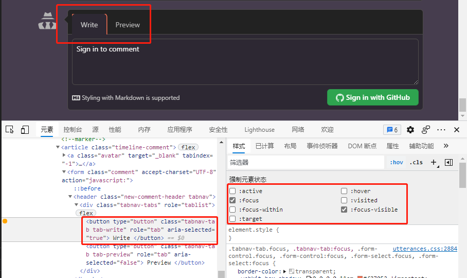Select the 属性 (Properties) pane tab
Screen dimensions: 467x278
(392, 146)
